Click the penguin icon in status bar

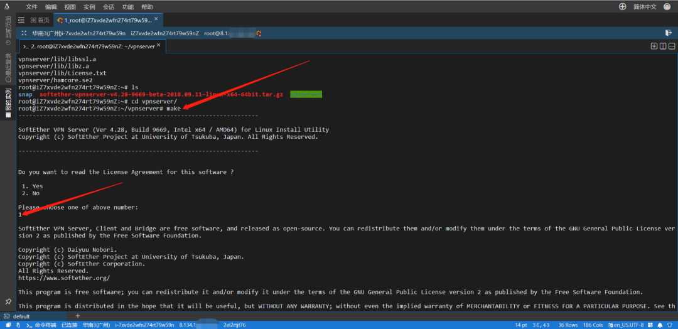pos(18,325)
